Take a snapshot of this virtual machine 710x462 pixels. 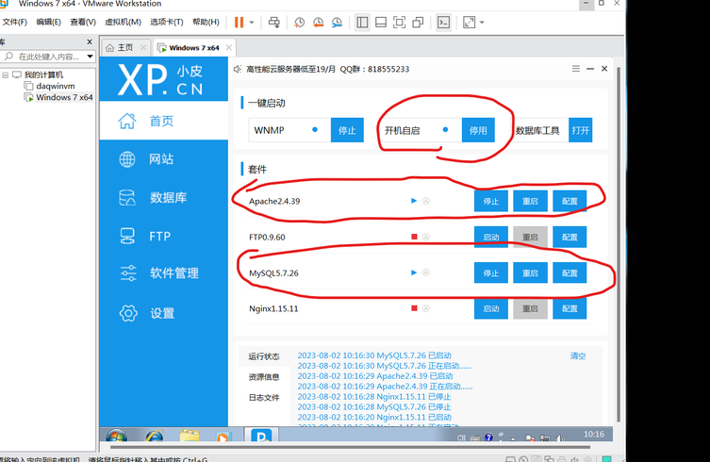(299, 23)
